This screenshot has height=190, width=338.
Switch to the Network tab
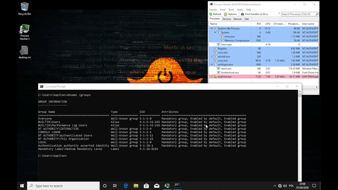[238, 19]
